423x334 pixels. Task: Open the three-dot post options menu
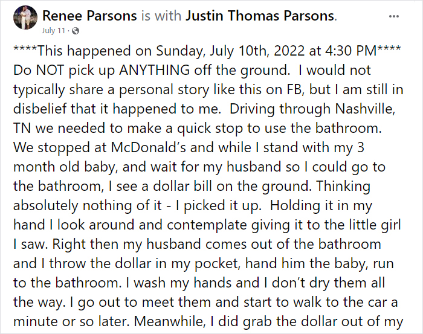click(x=393, y=16)
